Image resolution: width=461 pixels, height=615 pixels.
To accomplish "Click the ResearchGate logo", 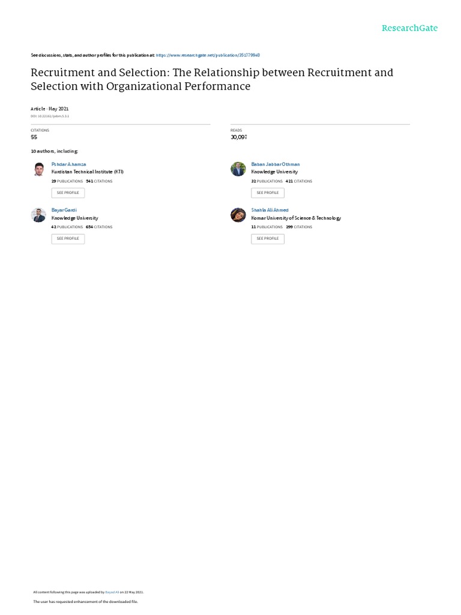I will pos(409,28).
